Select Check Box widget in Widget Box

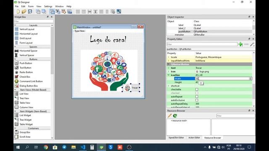[x=25, y=77]
